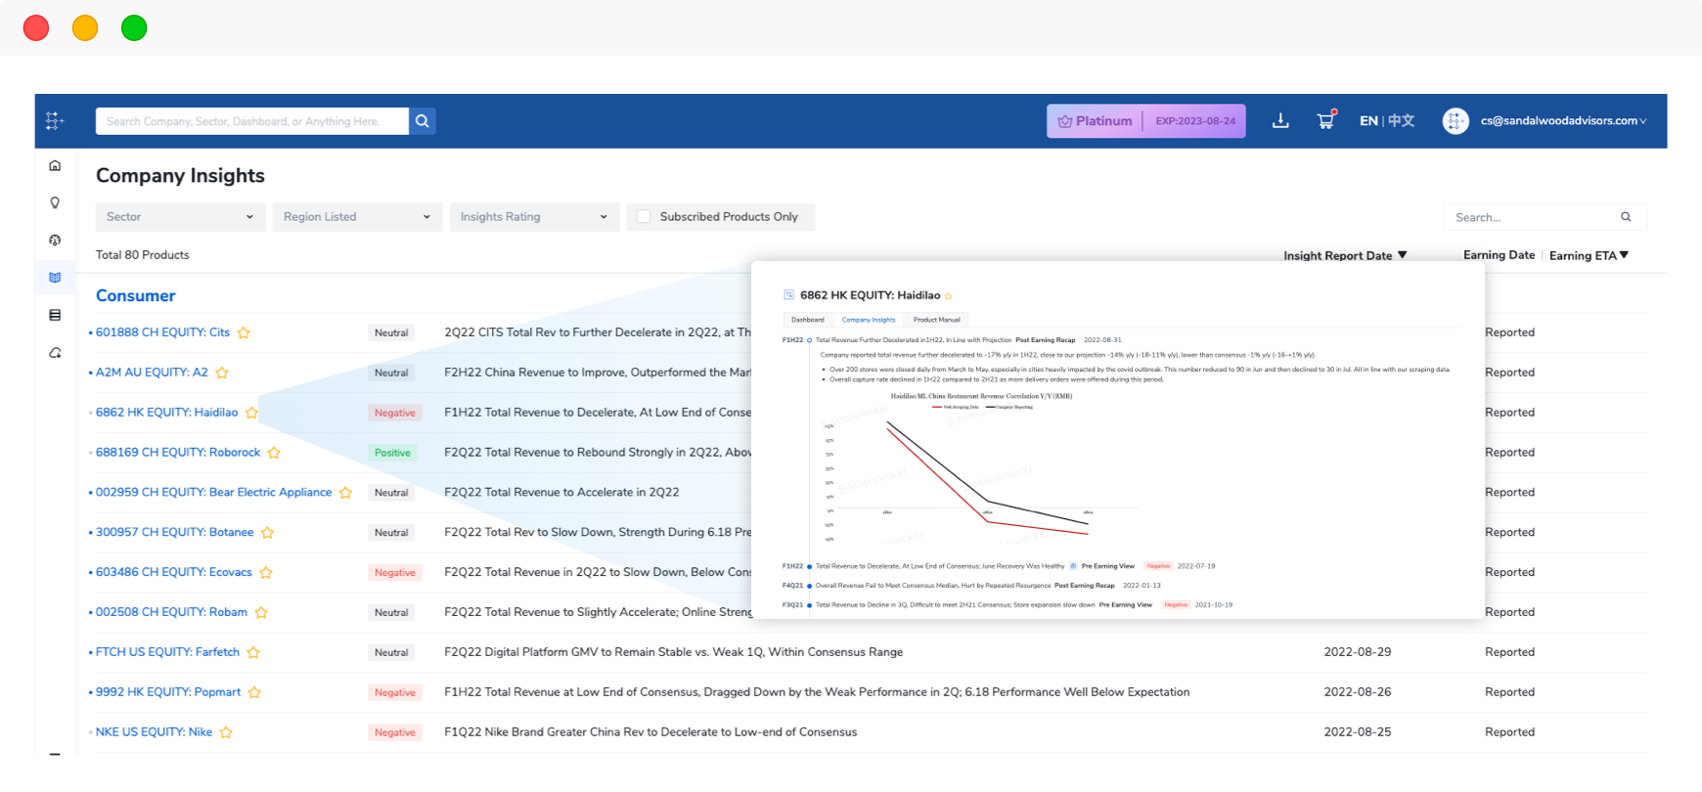Open FTCH US EQUITY: Farfetch link
This screenshot has width=1702, height=792.
coord(167,652)
